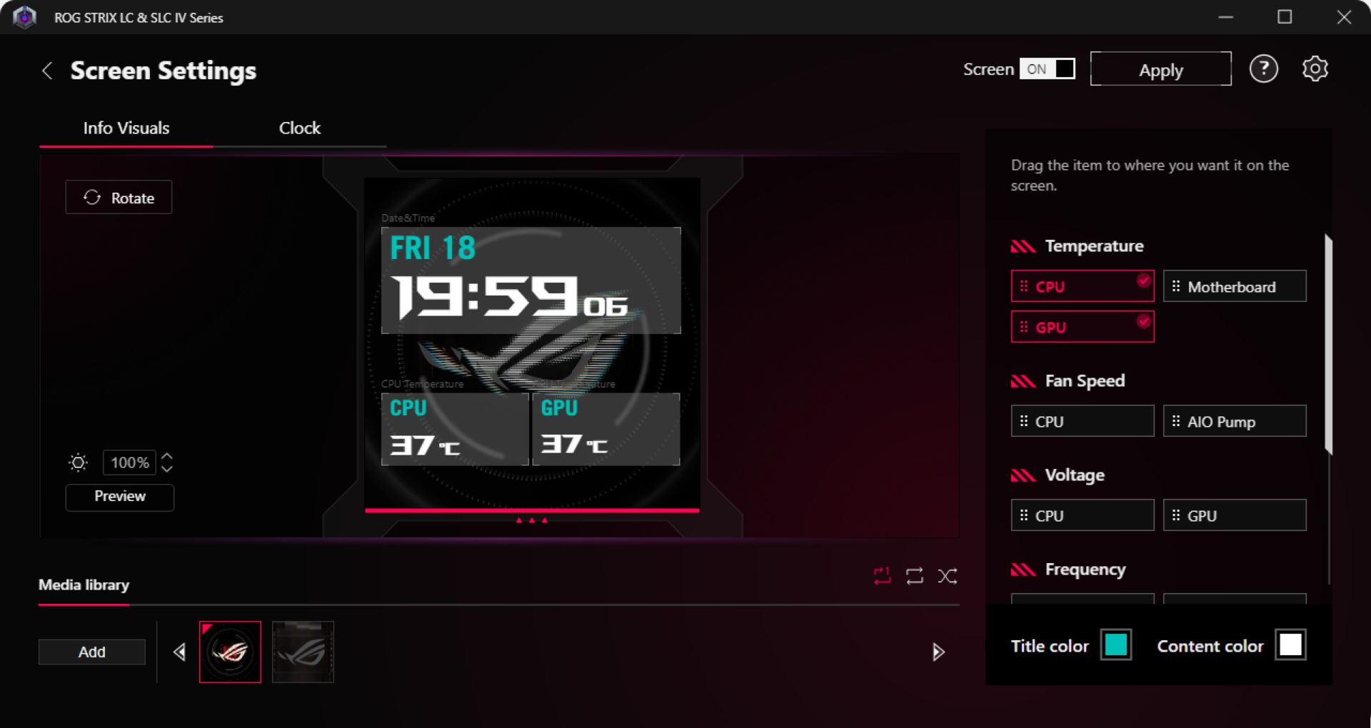Enable shuffle playback icon

click(948, 576)
